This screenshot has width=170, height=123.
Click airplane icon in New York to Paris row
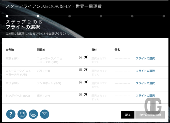coord(86,70)
